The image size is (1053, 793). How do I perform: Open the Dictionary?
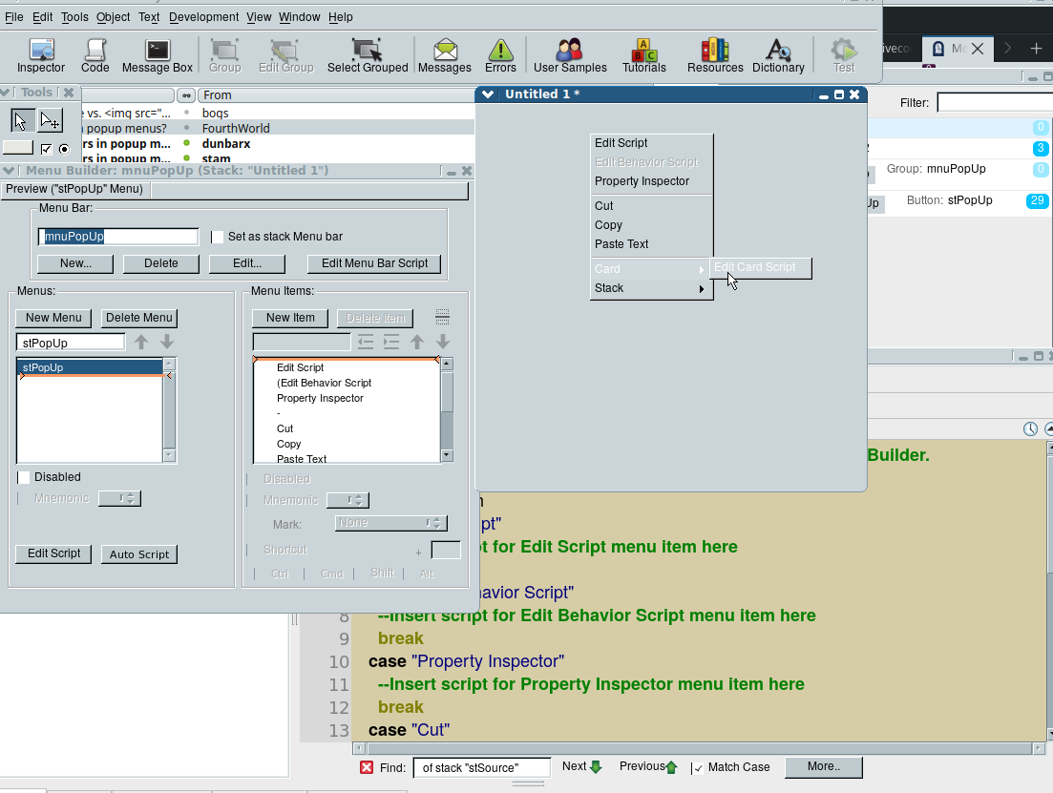(778, 55)
